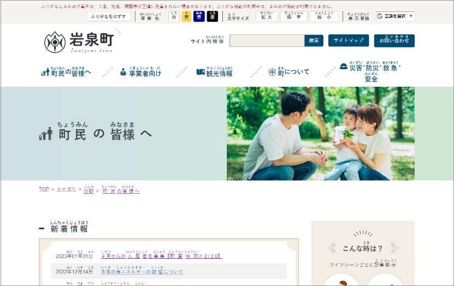Open the 町民の皆様へ menu
454x286 pixels.
66,71
